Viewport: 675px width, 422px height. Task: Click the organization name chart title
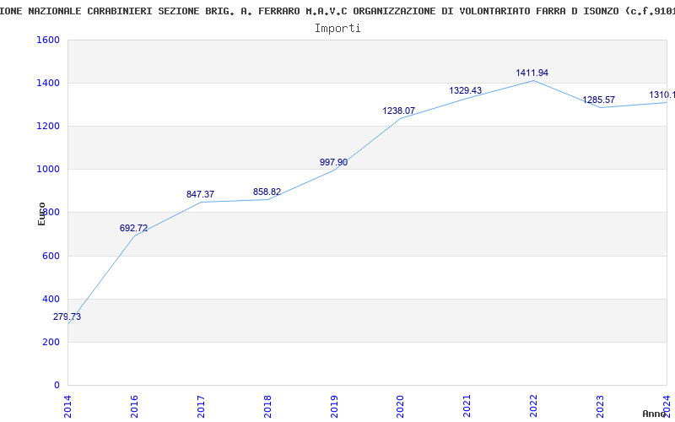337,11
